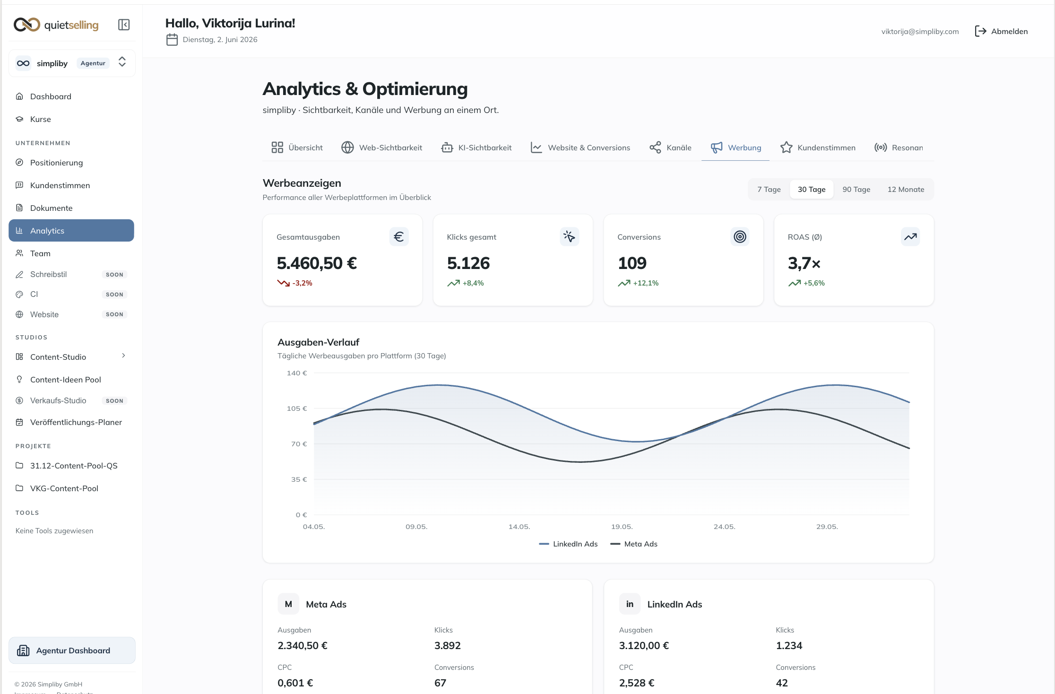The image size is (1055, 694).
Task: Toggle Meta Ads series in chart legend
Action: pyautogui.click(x=634, y=544)
